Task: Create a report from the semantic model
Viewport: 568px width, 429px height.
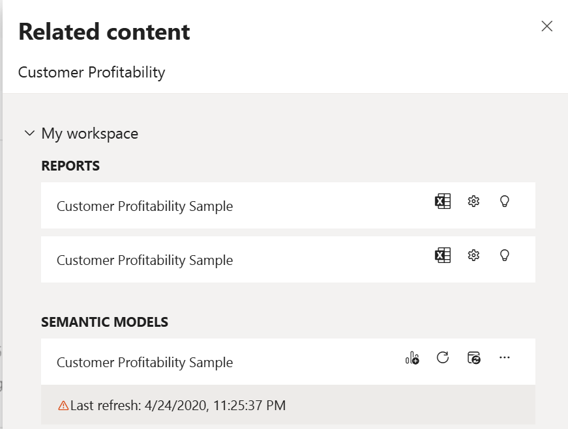Action: 413,357
